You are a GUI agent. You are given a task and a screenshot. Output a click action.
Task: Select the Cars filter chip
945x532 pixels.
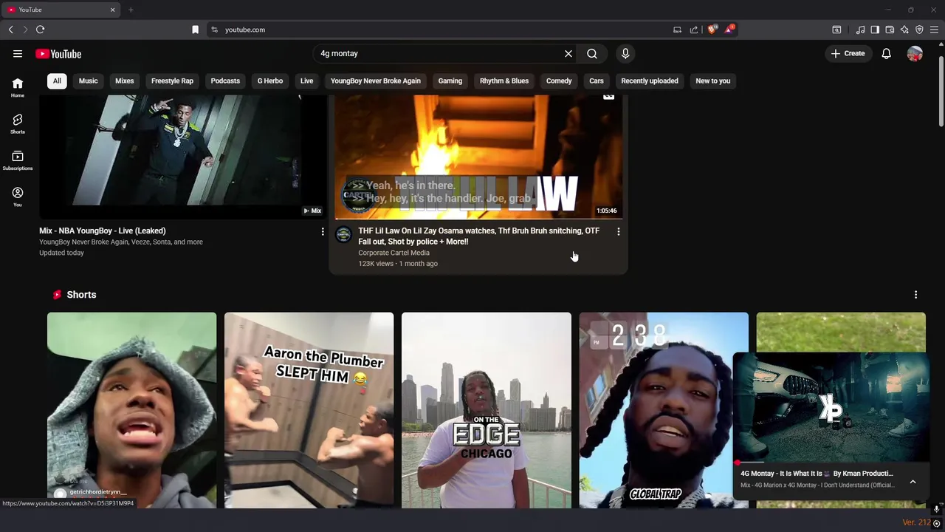597,81
